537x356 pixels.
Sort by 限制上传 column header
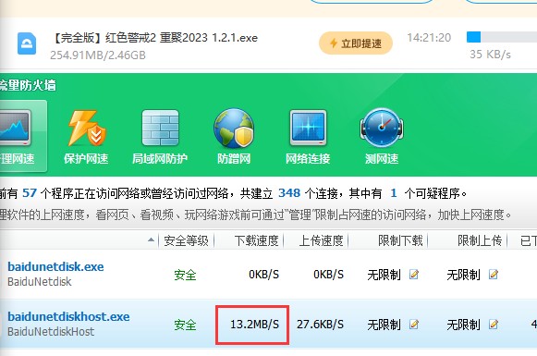(x=480, y=240)
